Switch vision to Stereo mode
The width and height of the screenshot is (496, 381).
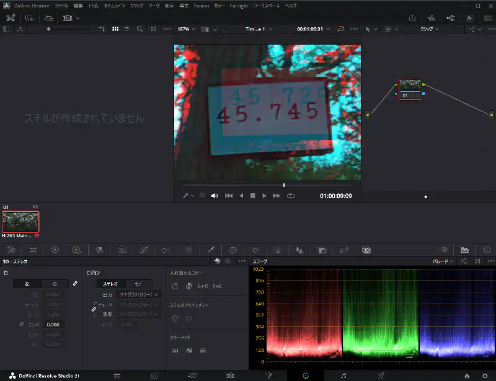[110, 284]
